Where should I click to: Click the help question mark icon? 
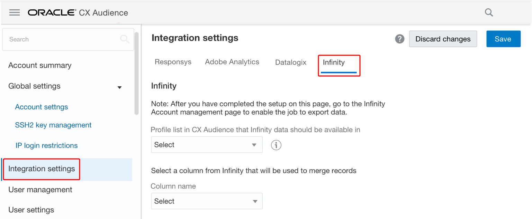[x=400, y=39]
